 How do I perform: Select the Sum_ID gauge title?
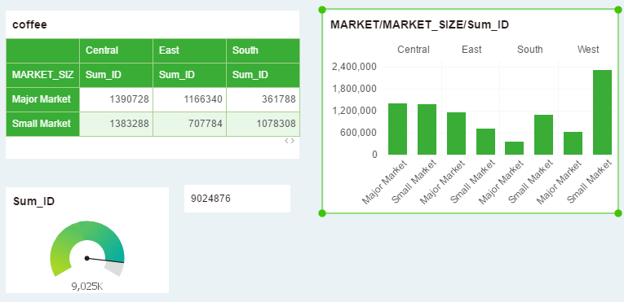(x=33, y=201)
